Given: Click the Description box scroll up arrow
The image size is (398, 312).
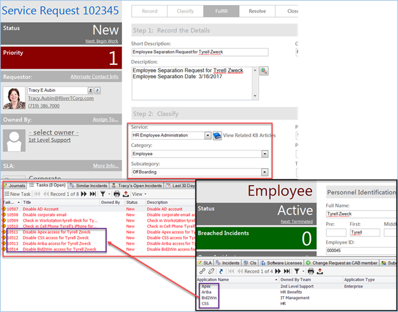Looking at the screenshot, I should 255,70.
